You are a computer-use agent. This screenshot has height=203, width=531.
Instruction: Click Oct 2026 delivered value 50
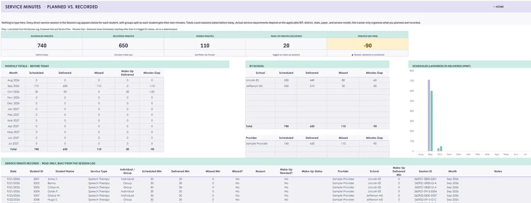click(65, 92)
